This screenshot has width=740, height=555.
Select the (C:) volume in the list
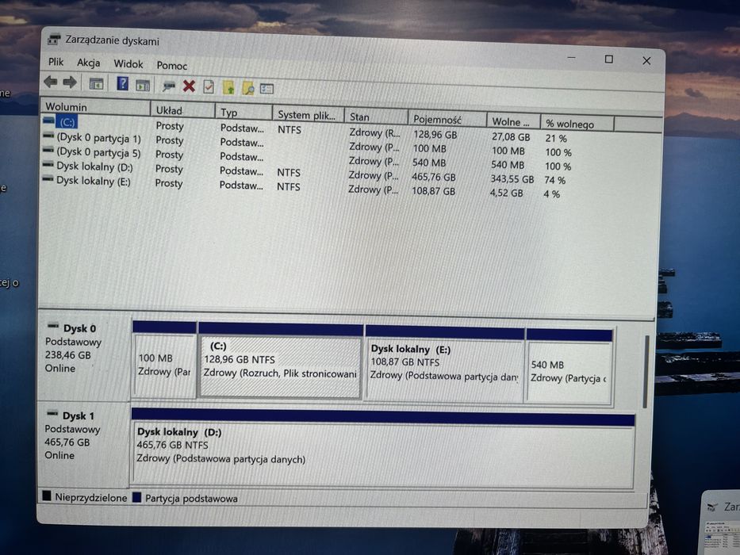(x=67, y=122)
